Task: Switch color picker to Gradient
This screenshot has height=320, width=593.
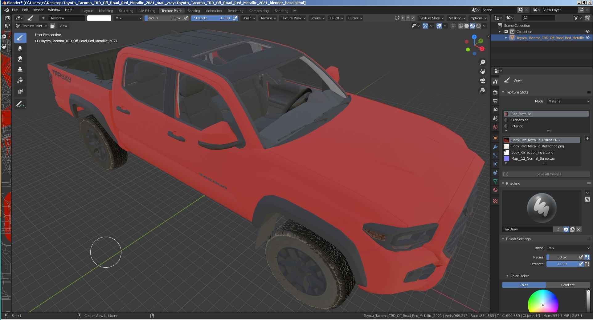Action: coord(568,285)
